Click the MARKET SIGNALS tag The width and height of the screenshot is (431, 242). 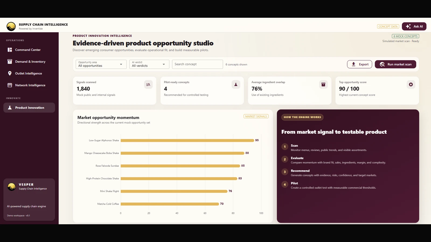256,116
